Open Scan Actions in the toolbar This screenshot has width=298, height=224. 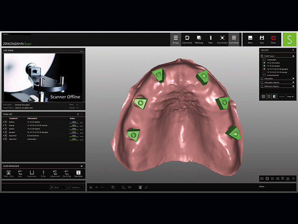pyautogui.click(x=223, y=39)
